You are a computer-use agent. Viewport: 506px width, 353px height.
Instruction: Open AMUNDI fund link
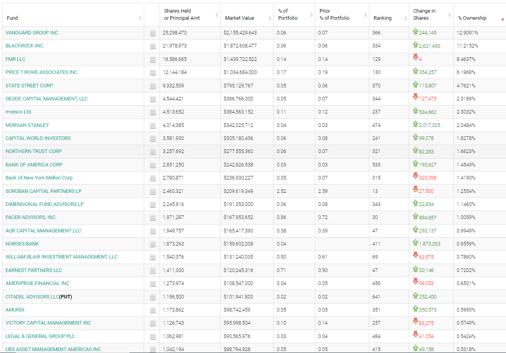[15, 310]
